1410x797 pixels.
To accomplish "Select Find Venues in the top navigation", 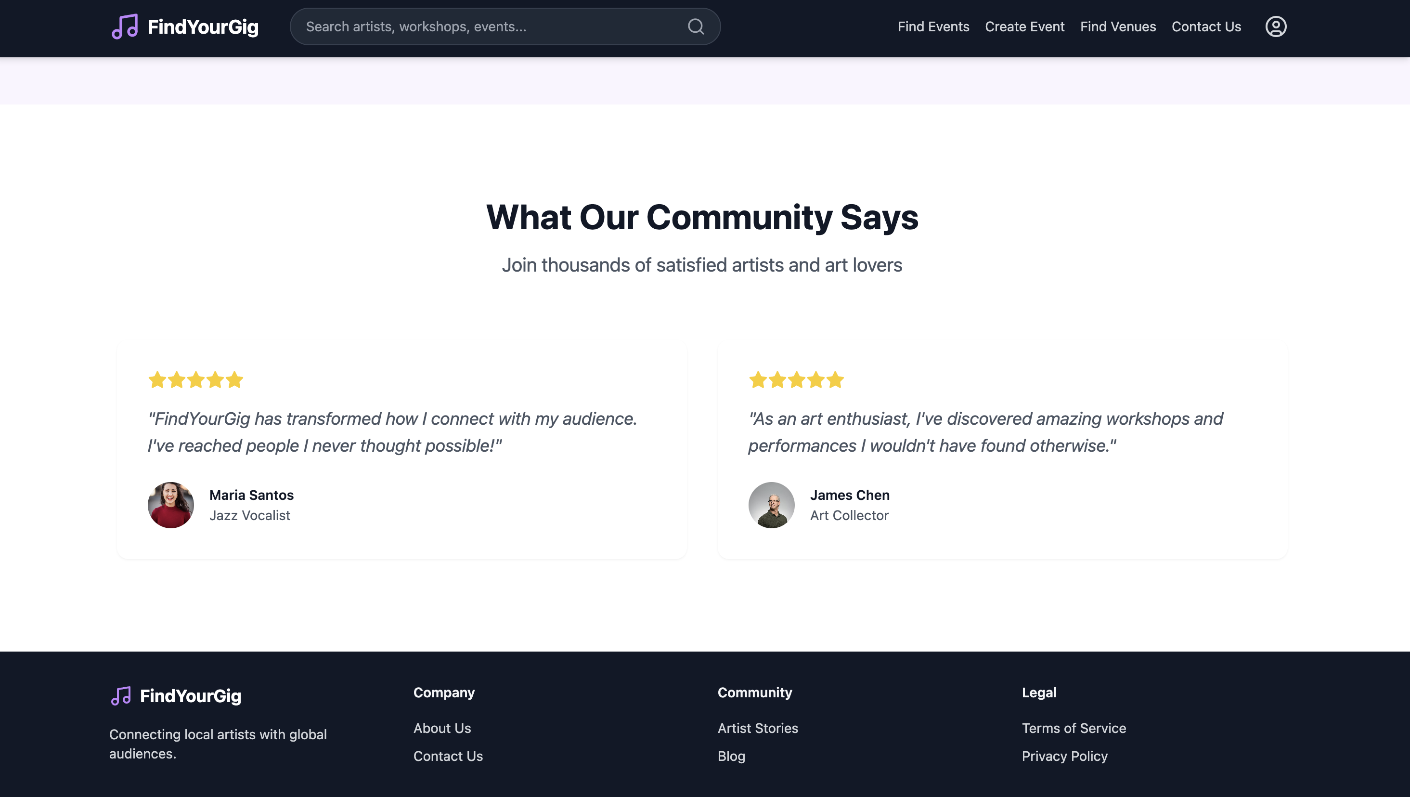I will (x=1118, y=26).
